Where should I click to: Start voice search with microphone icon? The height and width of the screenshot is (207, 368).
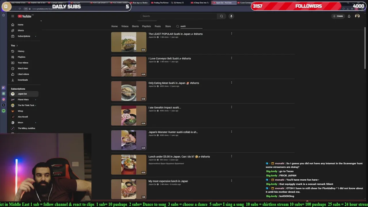click(231, 16)
